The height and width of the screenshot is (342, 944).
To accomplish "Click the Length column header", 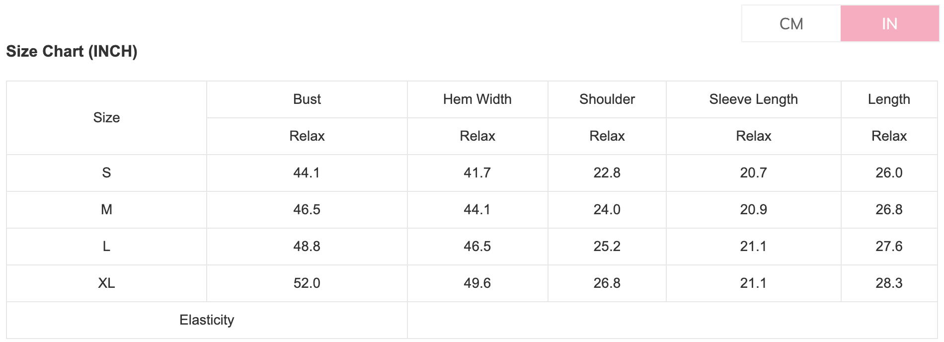I will pos(889,99).
